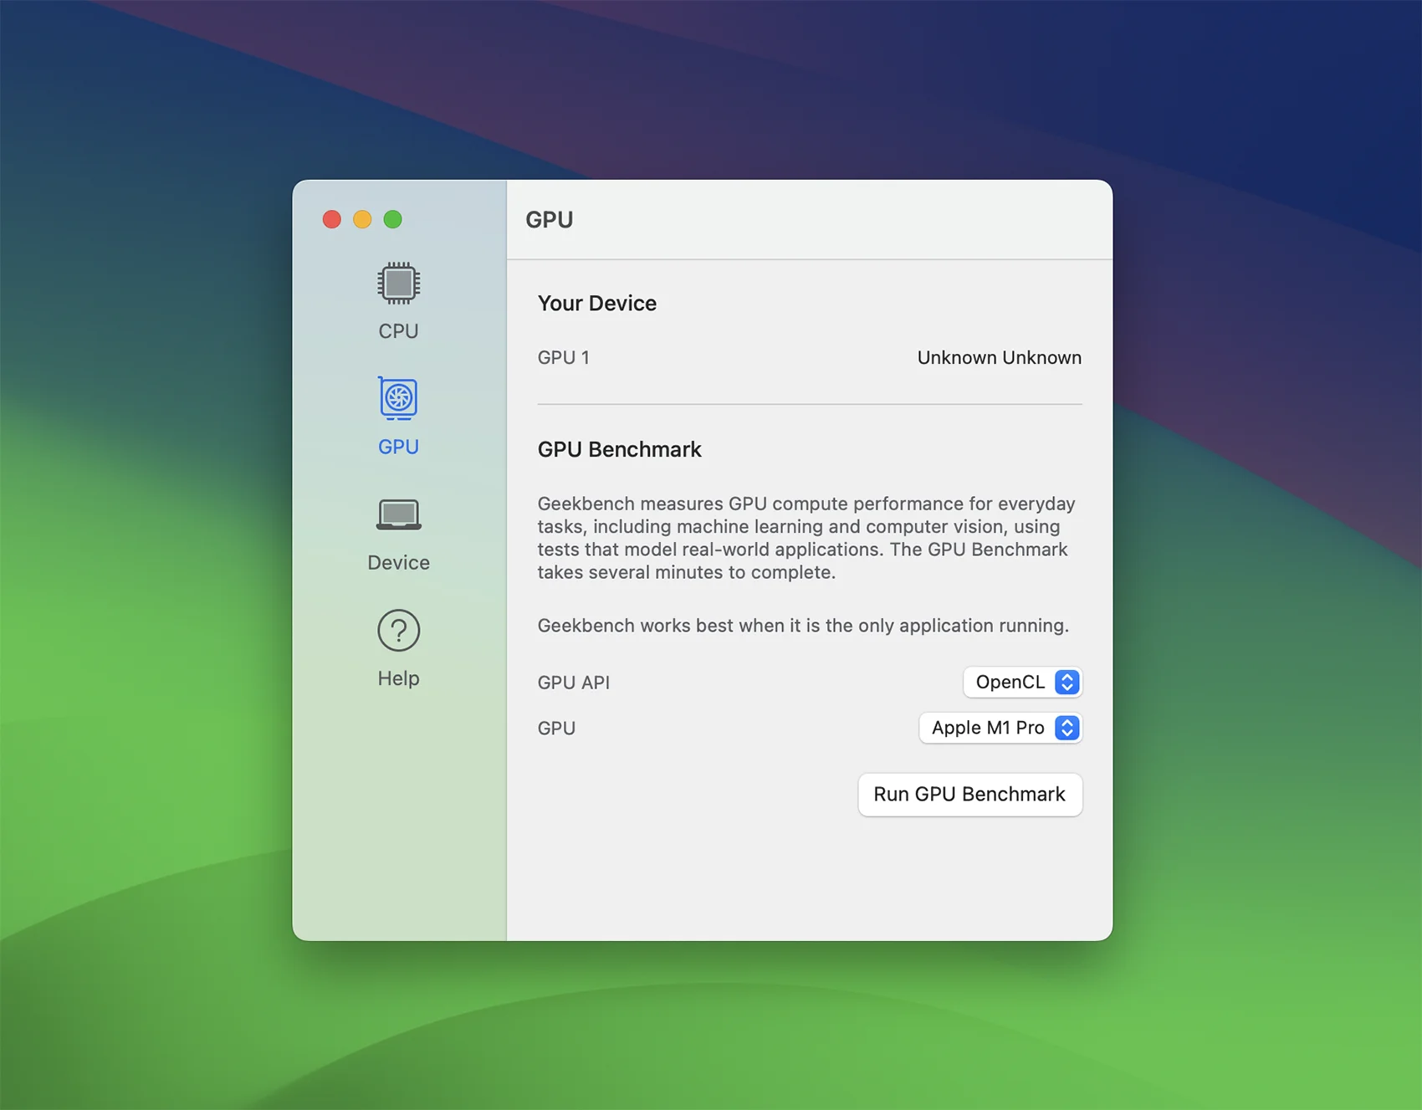Open the Help question mark icon
This screenshot has height=1110, width=1422.
click(x=398, y=630)
